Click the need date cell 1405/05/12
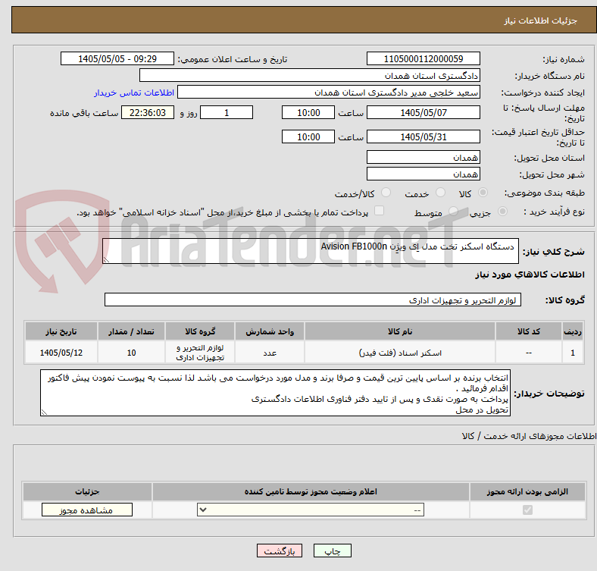 pyautogui.click(x=61, y=353)
